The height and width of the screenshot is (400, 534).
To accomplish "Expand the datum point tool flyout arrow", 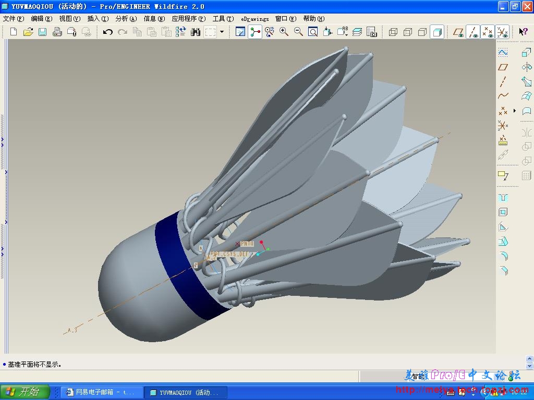I will pyautogui.click(x=515, y=111).
